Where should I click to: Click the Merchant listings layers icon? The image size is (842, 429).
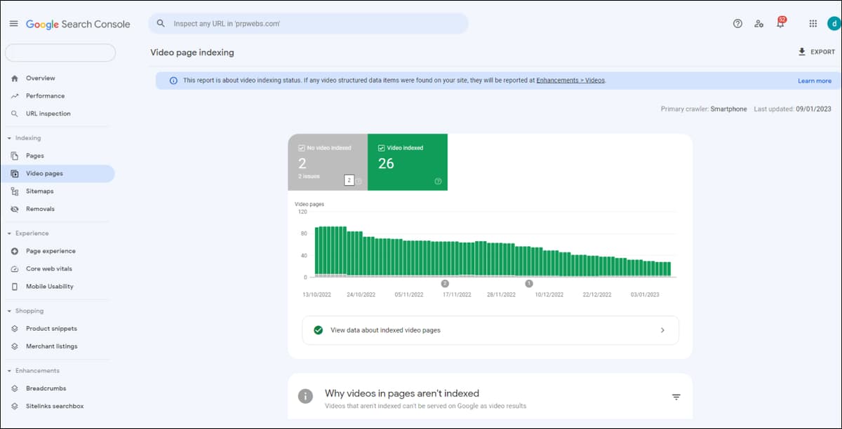point(15,346)
